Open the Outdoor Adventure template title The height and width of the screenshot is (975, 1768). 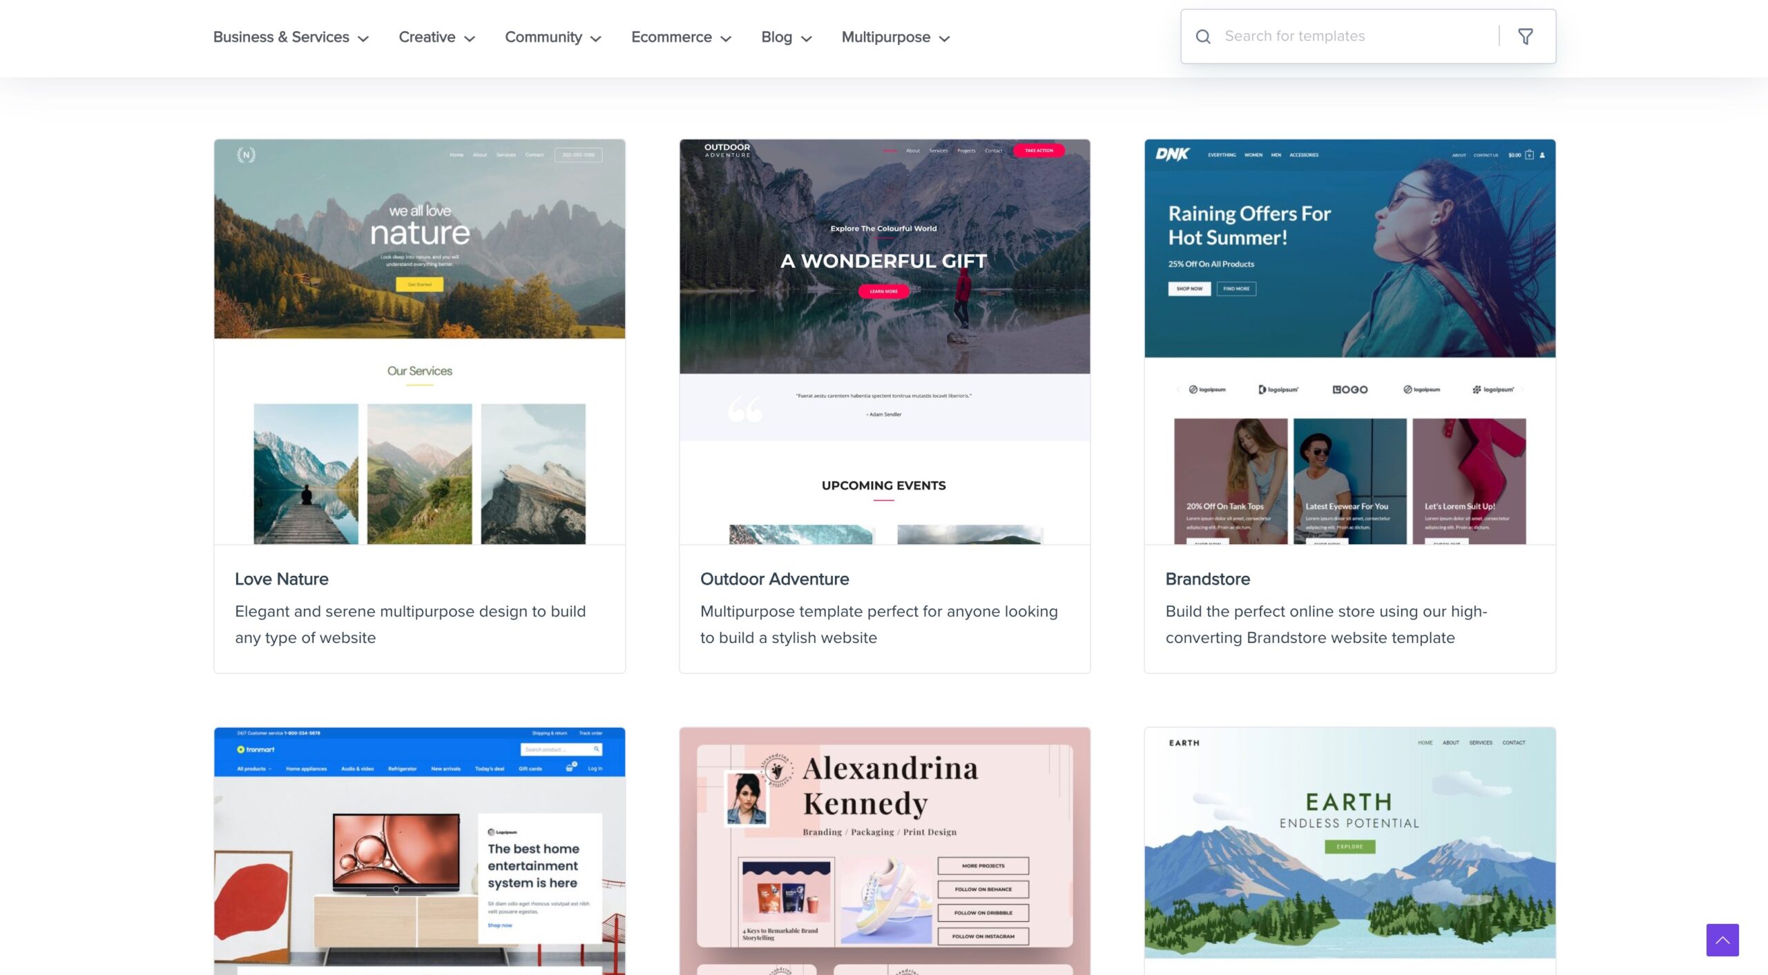tap(774, 579)
